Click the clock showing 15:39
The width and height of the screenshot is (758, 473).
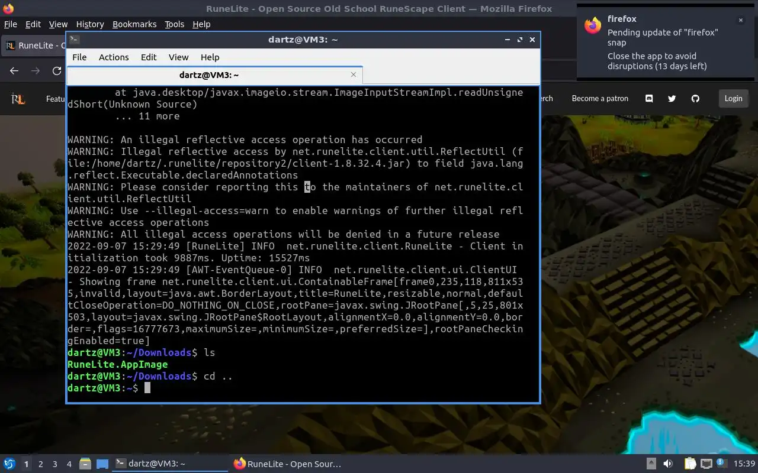pyautogui.click(x=744, y=464)
